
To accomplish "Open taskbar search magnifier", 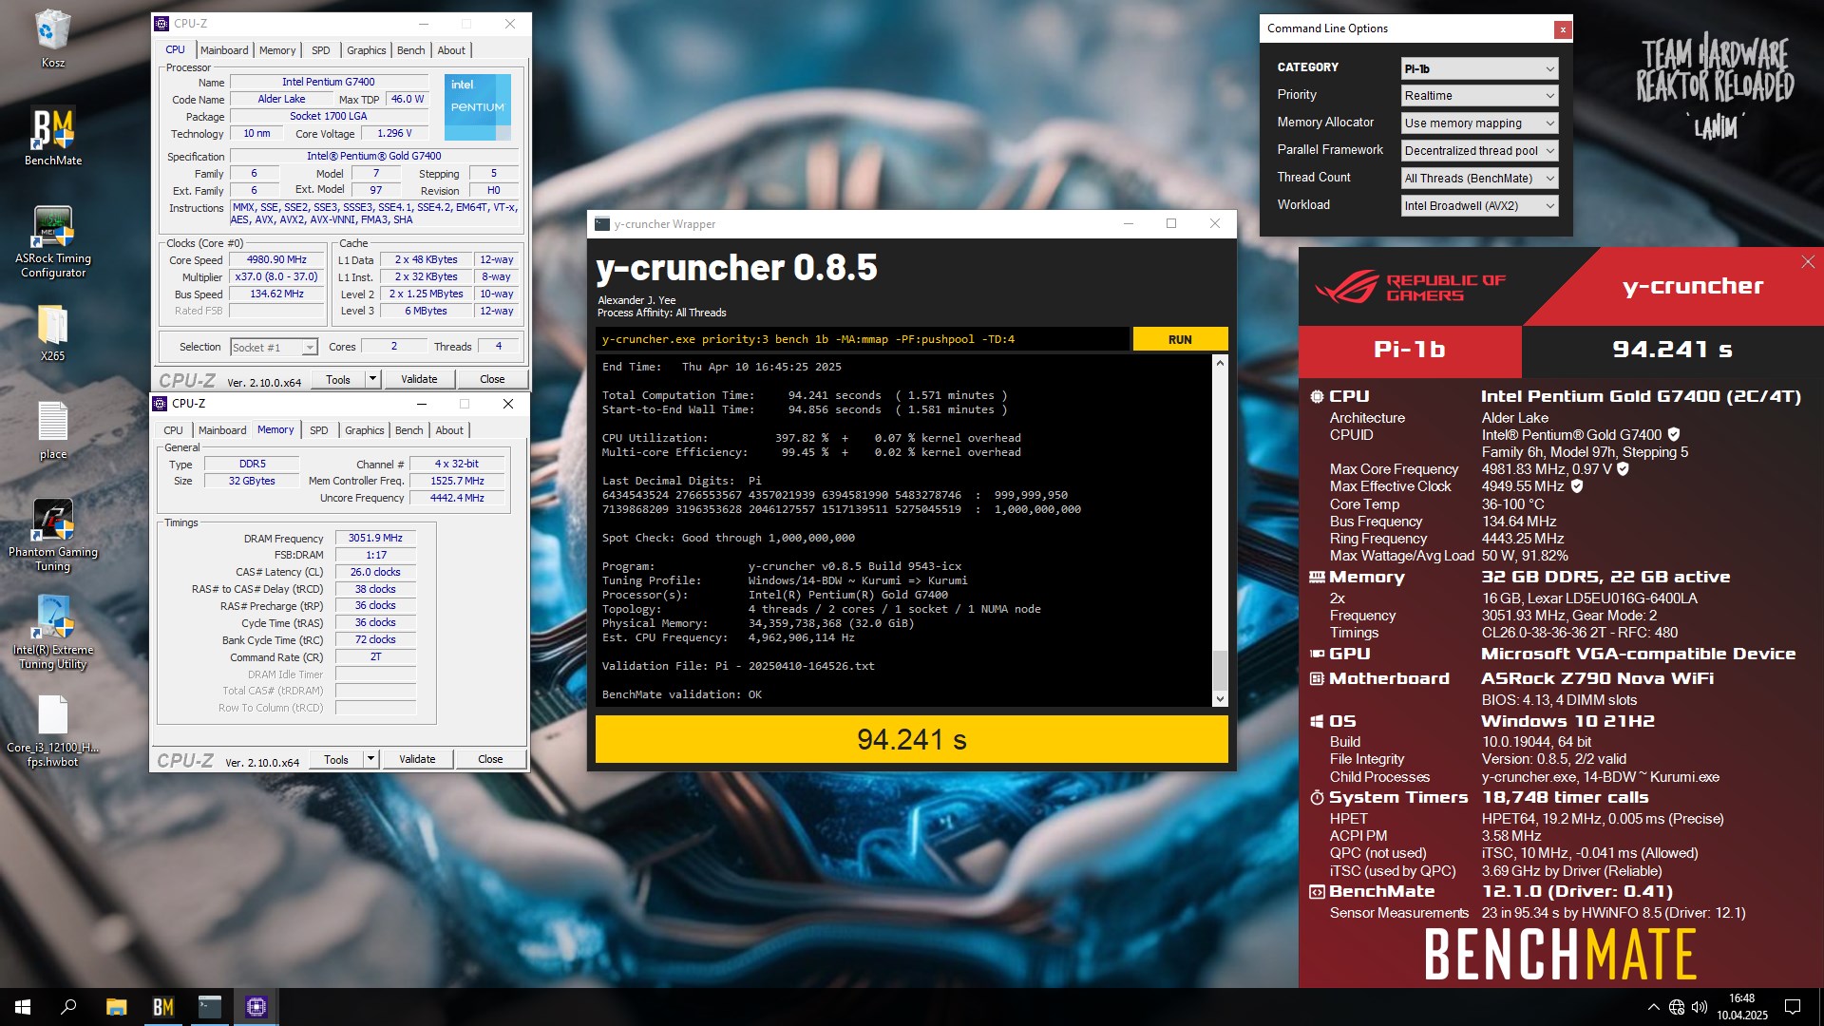I will (68, 1007).
